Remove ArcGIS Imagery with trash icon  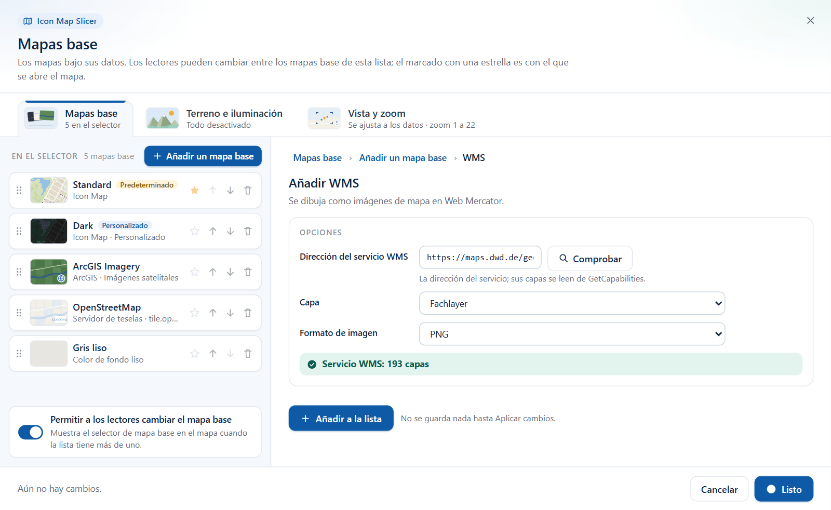pos(248,272)
